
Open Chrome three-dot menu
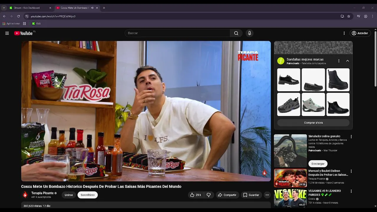[x=373, y=16]
